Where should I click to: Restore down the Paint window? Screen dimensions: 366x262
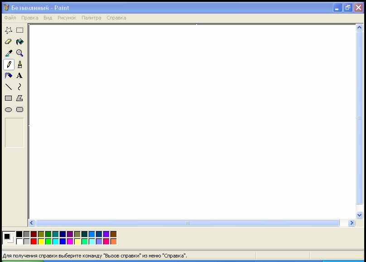pos(348,8)
